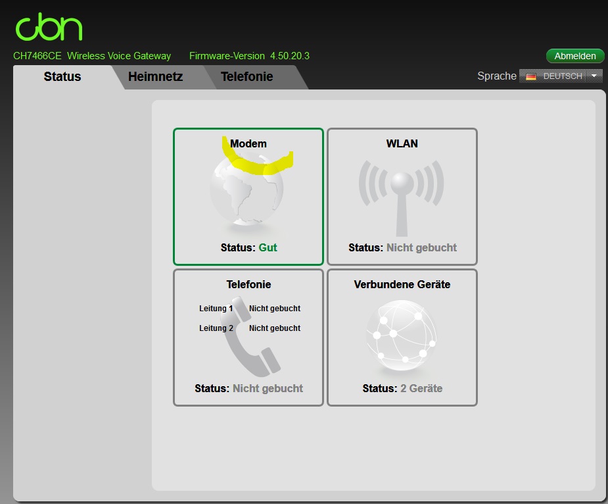Switch to the Heimnetz tab
The height and width of the screenshot is (504, 608).
156,76
